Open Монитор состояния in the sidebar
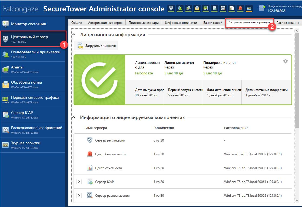The height and width of the screenshot is (207, 302). pos(32,24)
